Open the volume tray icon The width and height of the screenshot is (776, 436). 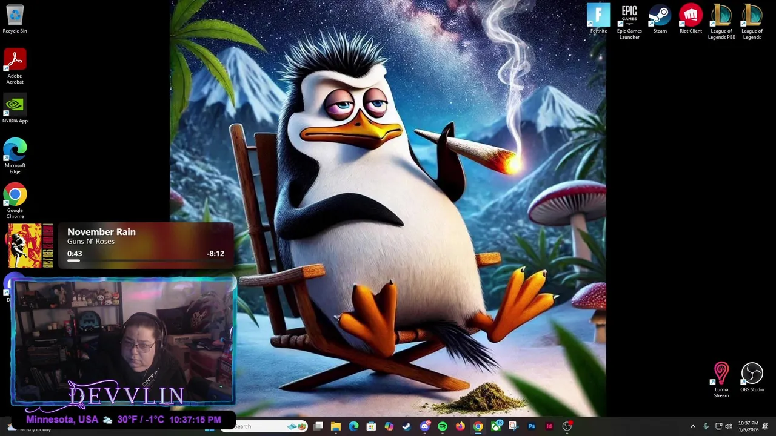tap(729, 426)
